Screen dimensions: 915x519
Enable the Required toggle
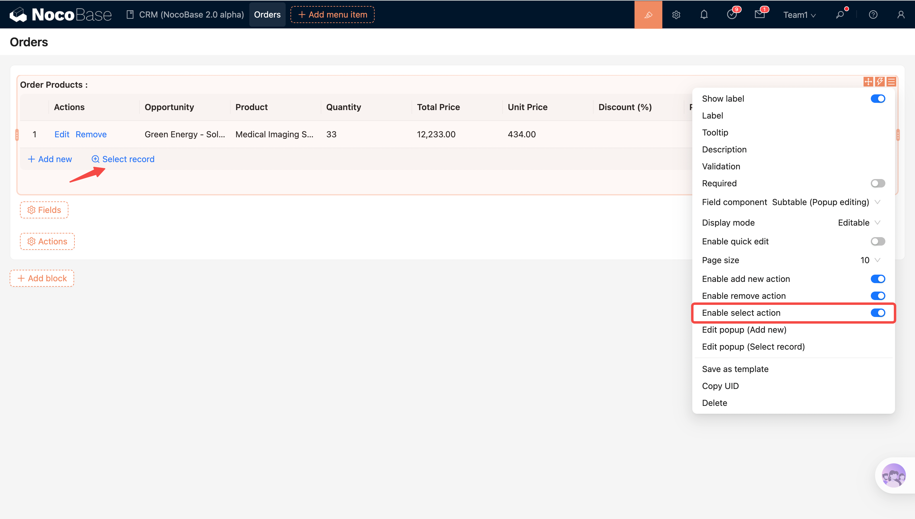pos(877,183)
